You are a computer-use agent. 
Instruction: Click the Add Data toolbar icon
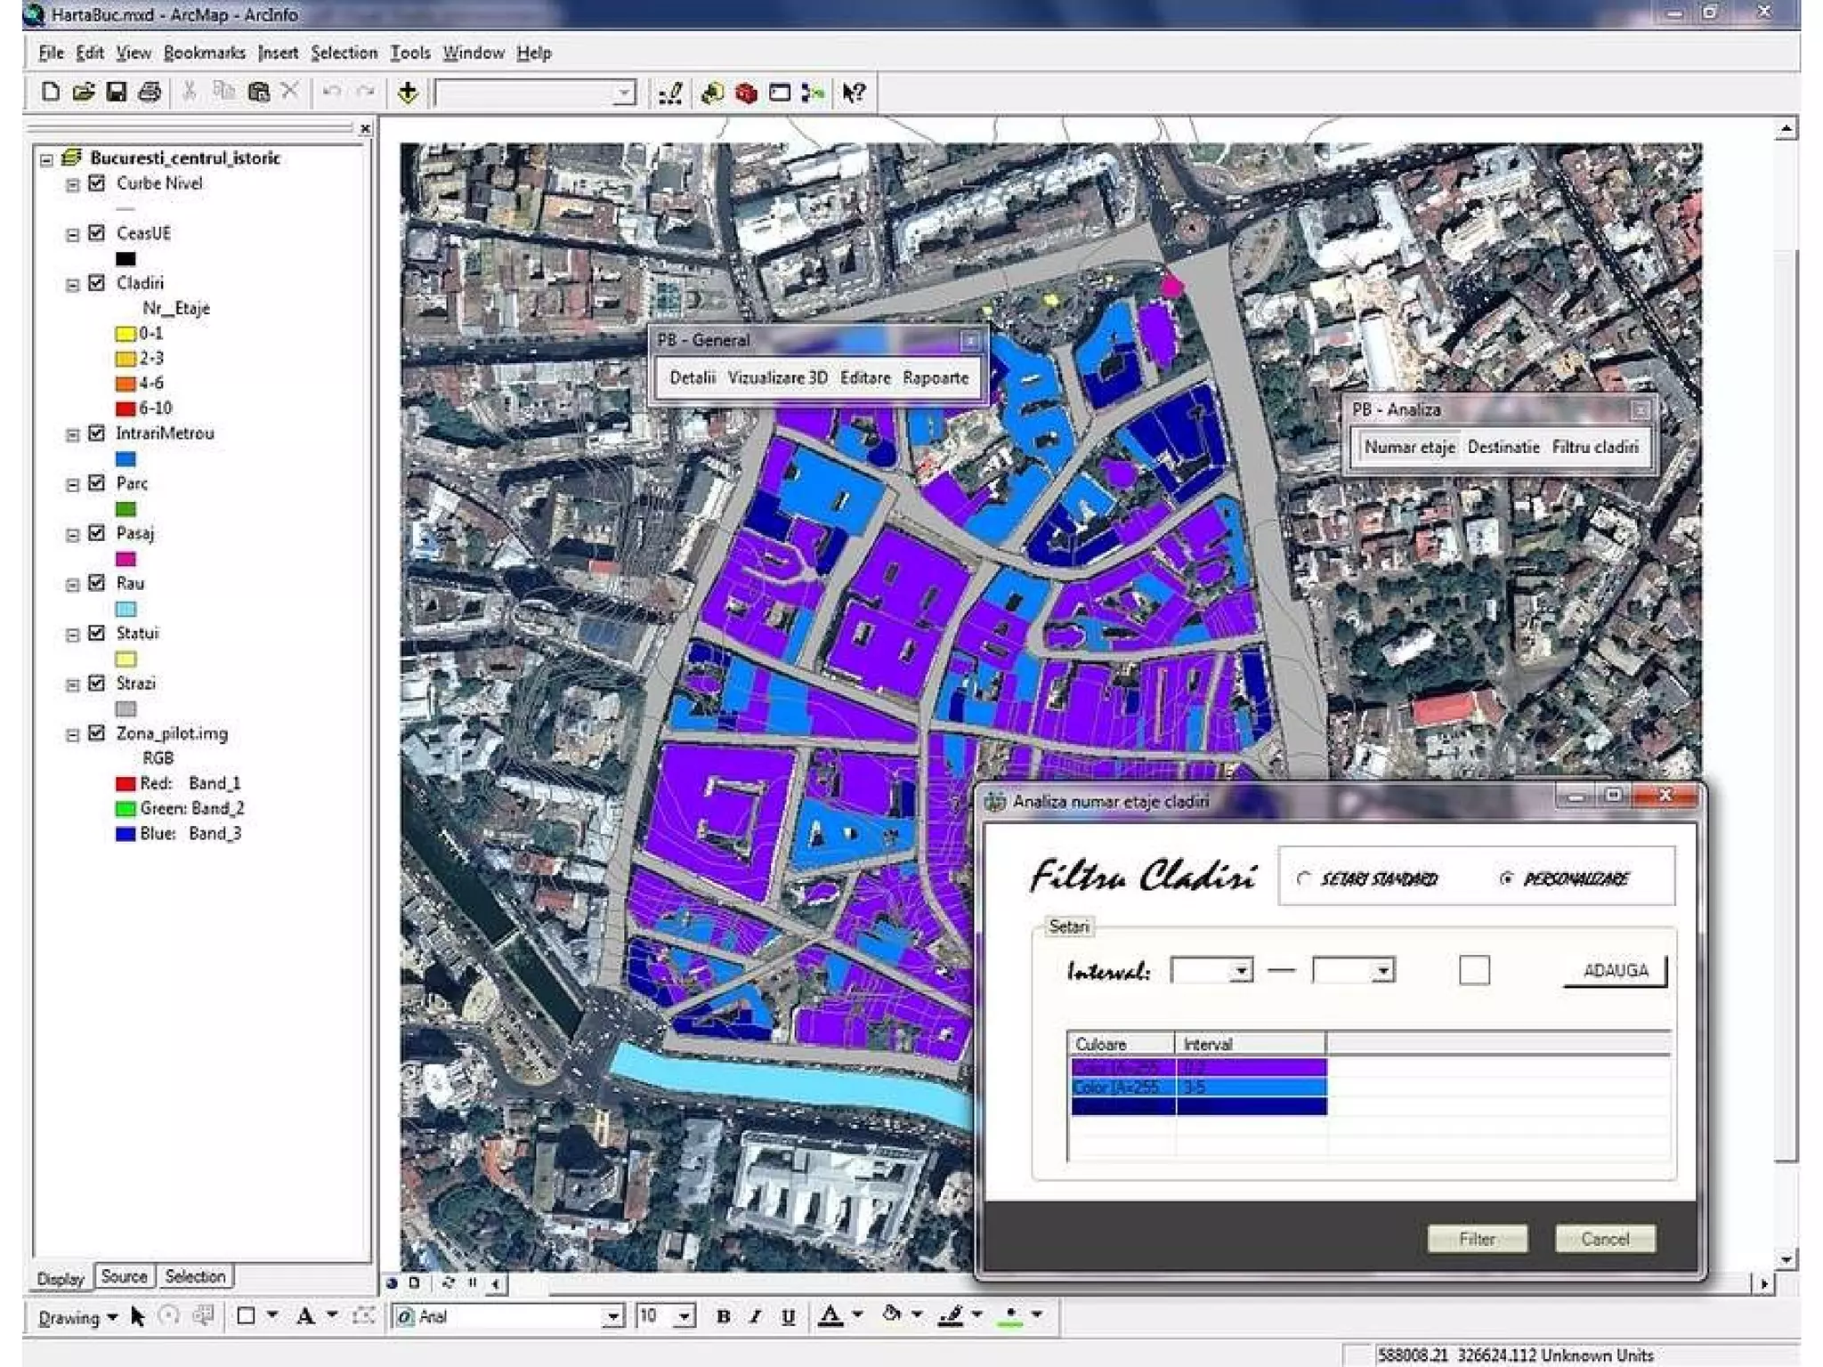408,93
